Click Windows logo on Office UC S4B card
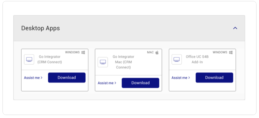Screen dimensions: 259x118 pos(231,52)
